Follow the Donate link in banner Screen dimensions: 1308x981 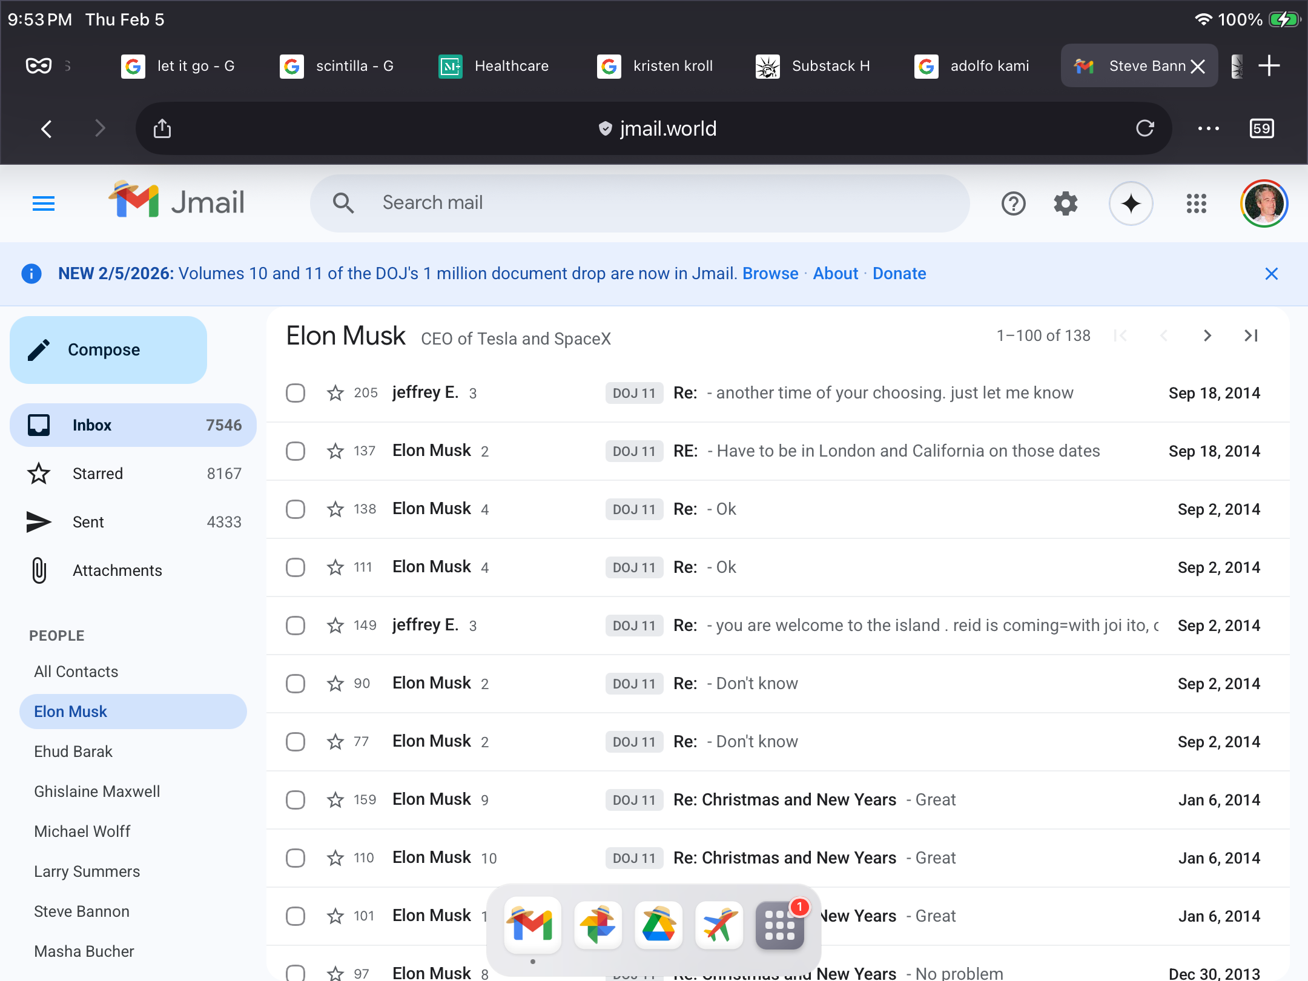pos(899,274)
